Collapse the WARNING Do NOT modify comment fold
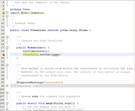 coord(7,65)
